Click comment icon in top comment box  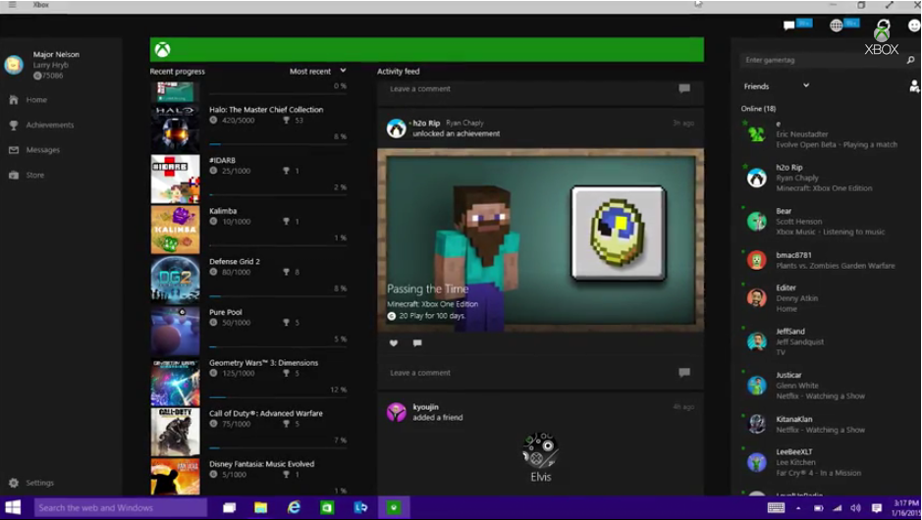(683, 88)
